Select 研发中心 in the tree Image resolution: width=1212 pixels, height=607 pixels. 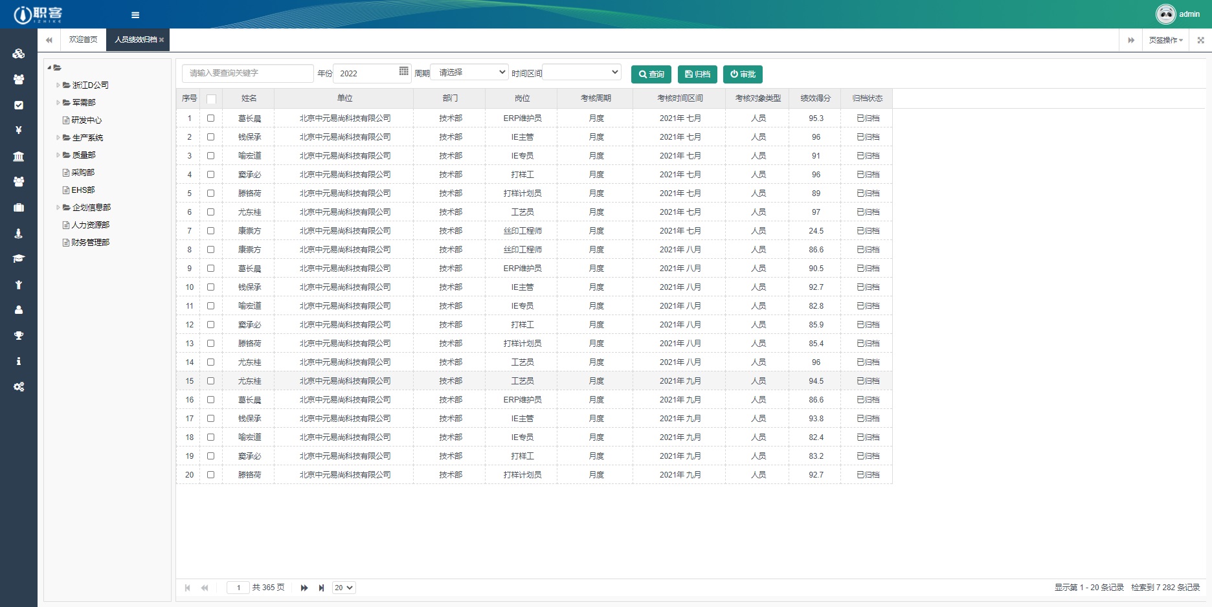(x=86, y=120)
